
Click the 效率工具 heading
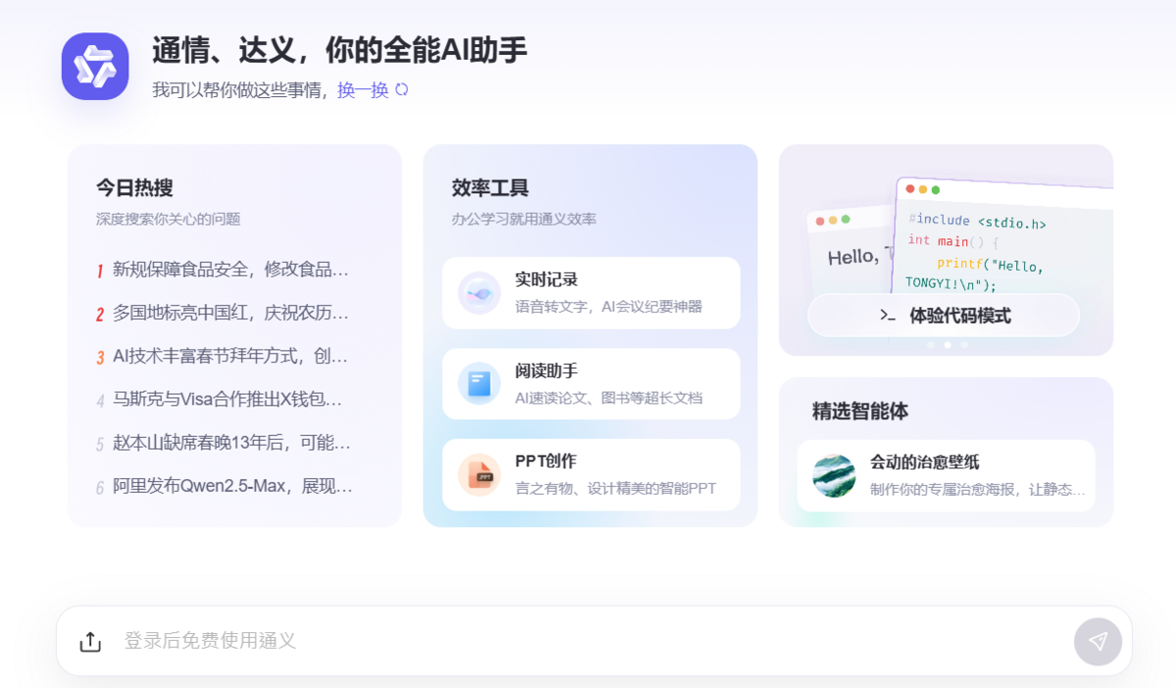click(x=490, y=188)
